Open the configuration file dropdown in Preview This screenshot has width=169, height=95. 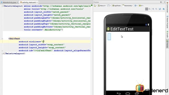pos(95,6)
